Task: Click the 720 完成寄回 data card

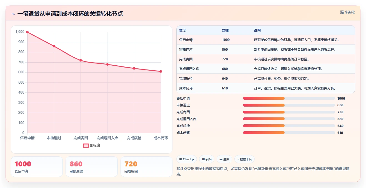Action: coord(146,167)
